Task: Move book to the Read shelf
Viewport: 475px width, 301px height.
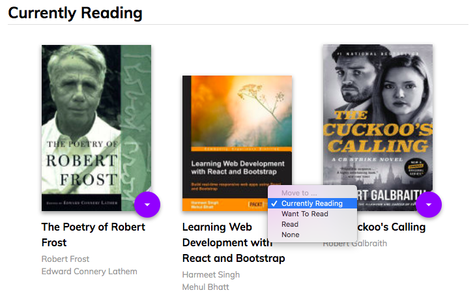Action: 312,224
